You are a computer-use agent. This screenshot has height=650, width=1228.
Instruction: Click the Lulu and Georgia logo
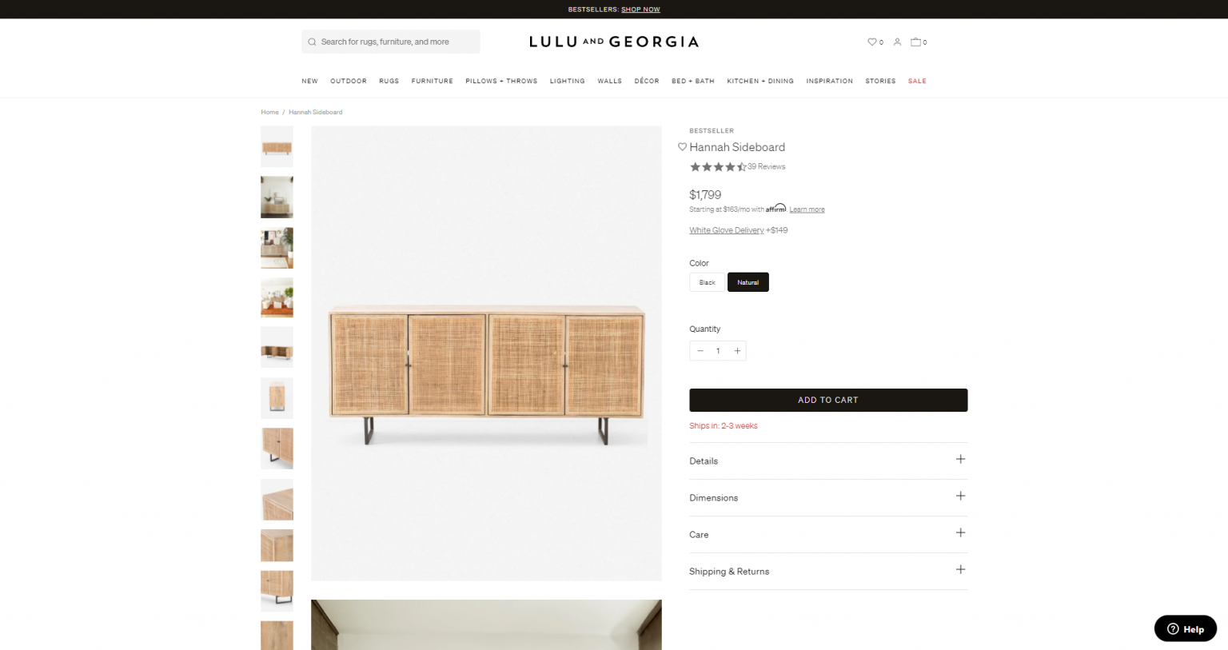613,41
